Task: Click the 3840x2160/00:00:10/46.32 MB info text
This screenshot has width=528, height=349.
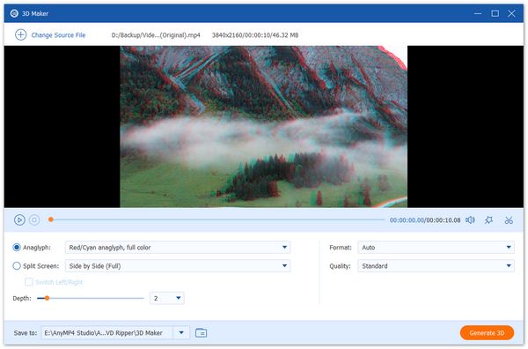Action: click(x=255, y=35)
